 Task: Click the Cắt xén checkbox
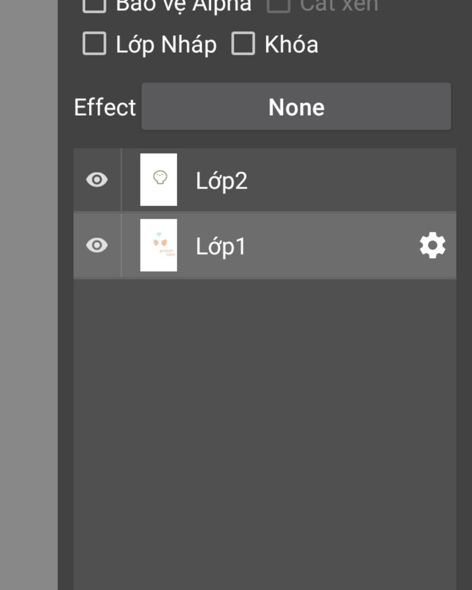(x=278, y=5)
